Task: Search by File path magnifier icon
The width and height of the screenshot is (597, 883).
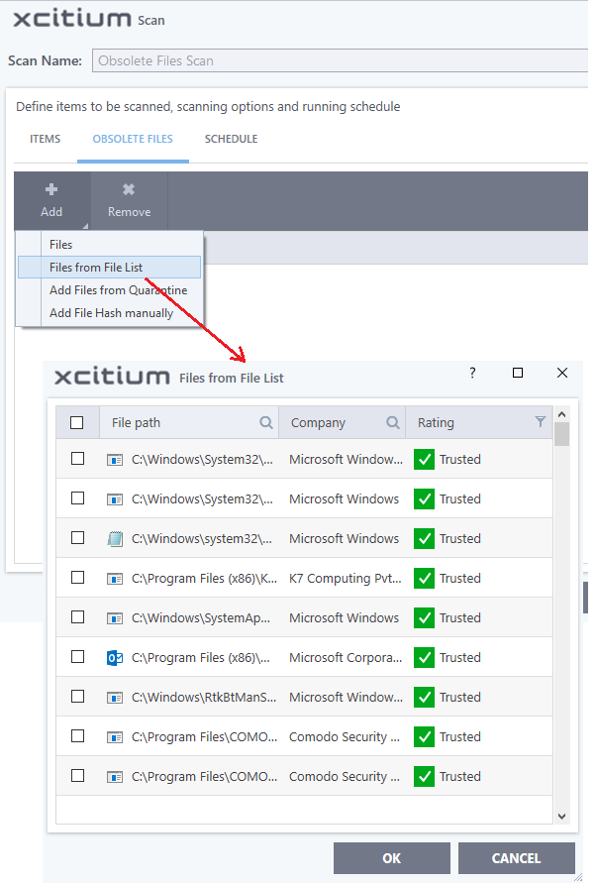Action: [x=265, y=422]
